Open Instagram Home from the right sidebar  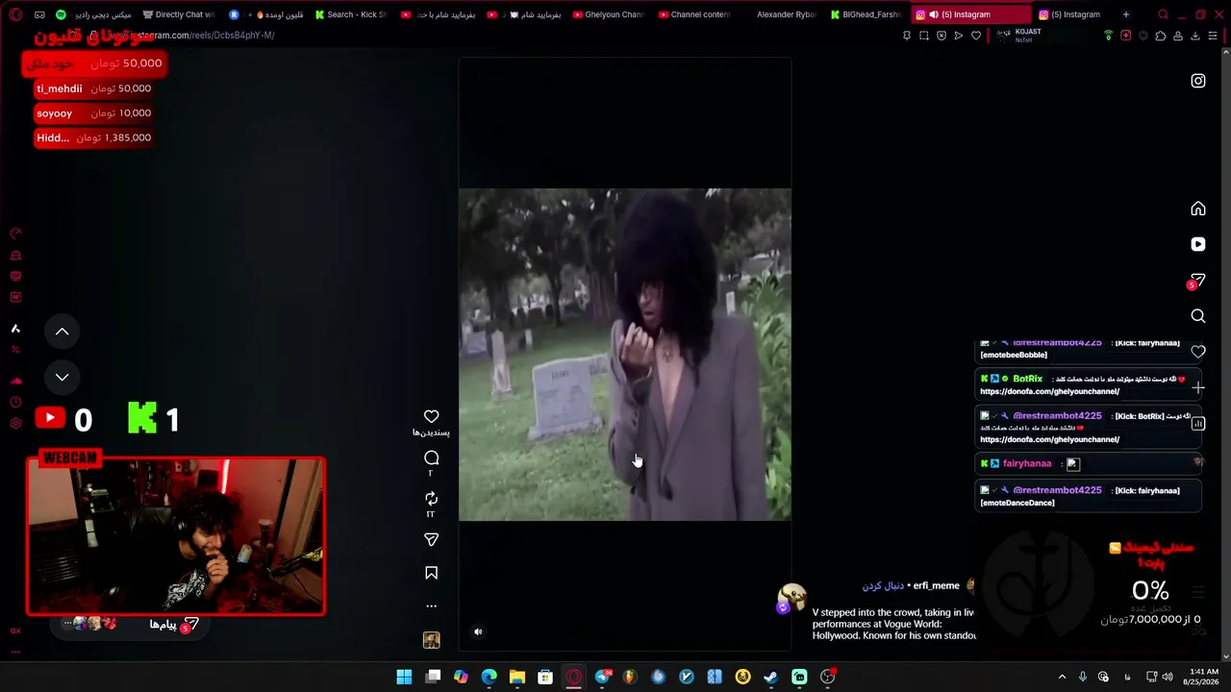click(x=1197, y=209)
